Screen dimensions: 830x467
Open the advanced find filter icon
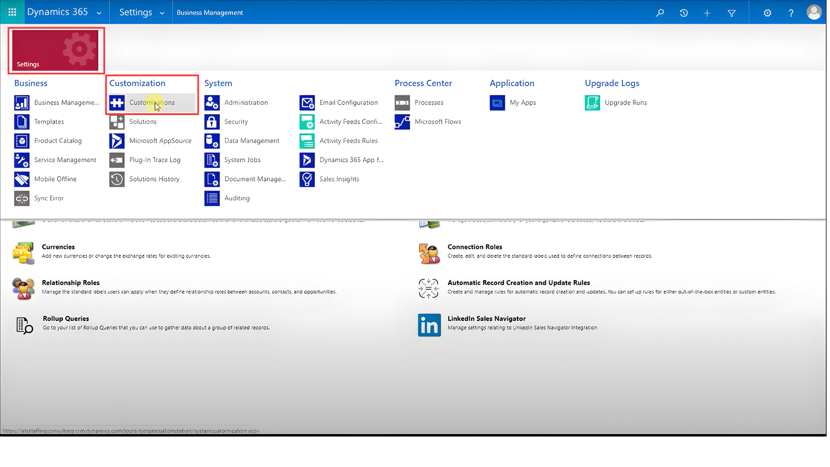tap(731, 13)
